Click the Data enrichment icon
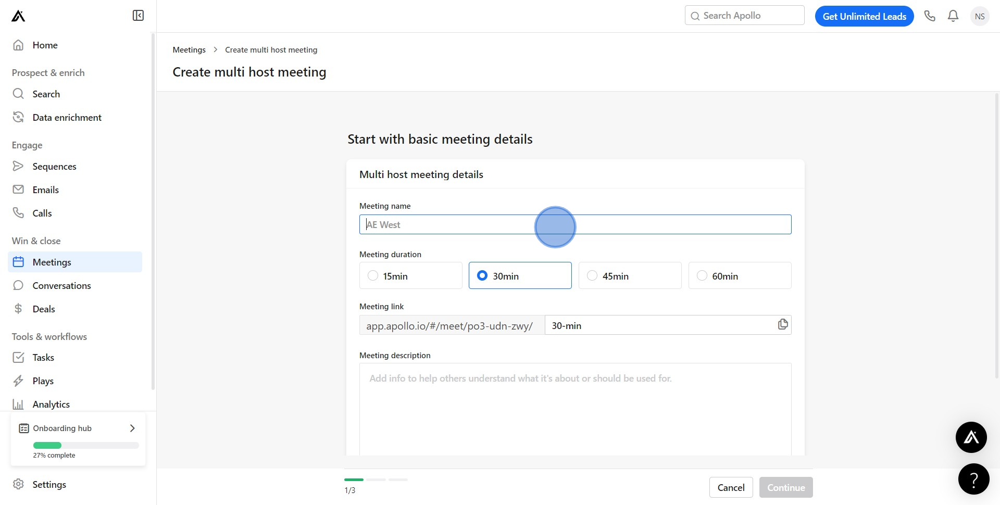This screenshot has height=505, width=1000. 18,117
